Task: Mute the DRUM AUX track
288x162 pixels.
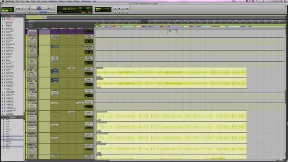Action: [36, 37]
